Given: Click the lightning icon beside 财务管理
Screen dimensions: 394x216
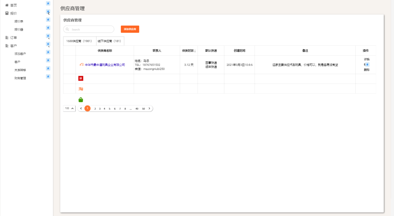Looking at the screenshot, I should [48, 77].
